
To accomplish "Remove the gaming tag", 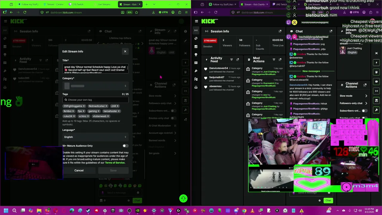I will pyautogui.click(x=99, y=111).
